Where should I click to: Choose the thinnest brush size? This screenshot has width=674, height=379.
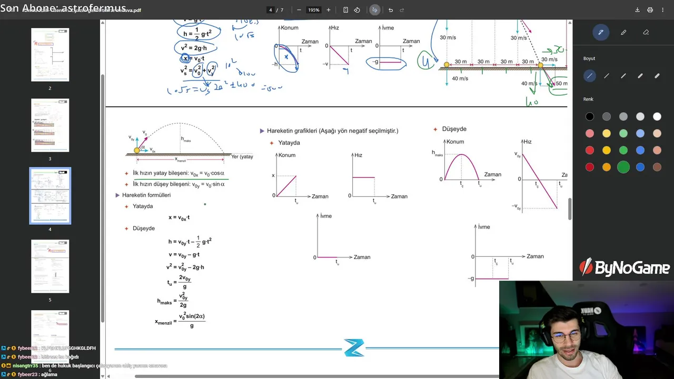pyautogui.click(x=590, y=76)
